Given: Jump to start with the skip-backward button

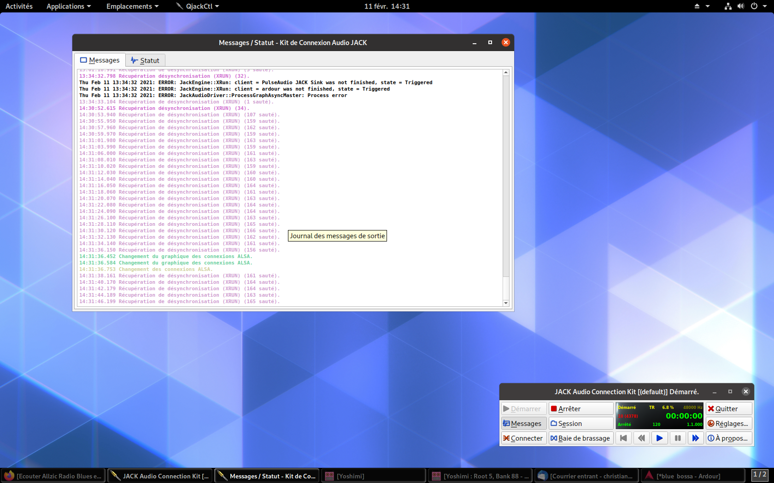Looking at the screenshot, I should [x=623, y=438].
